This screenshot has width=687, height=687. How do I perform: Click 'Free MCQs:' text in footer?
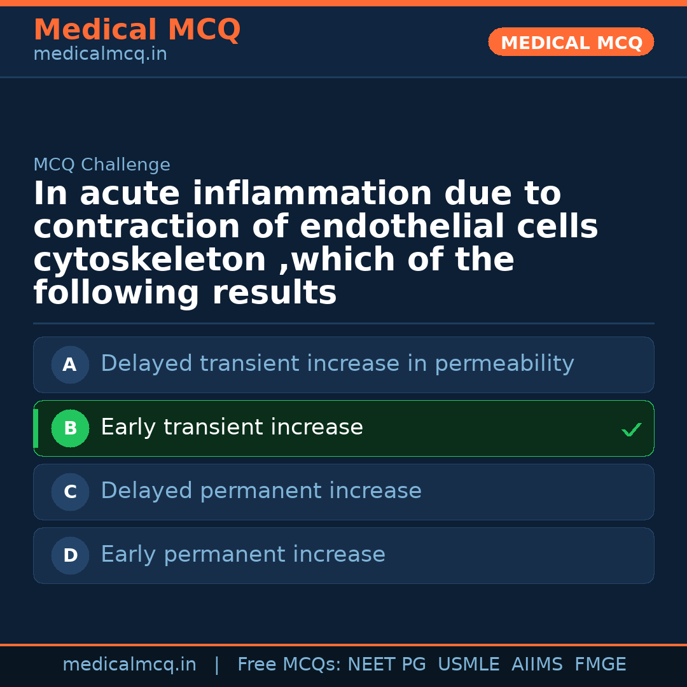tap(289, 665)
